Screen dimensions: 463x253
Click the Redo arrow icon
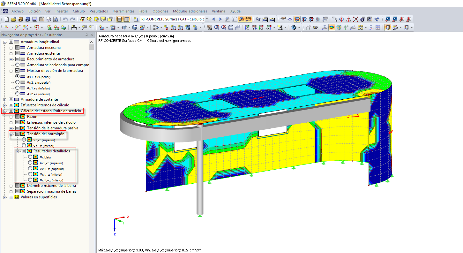(x=72, y=19)
